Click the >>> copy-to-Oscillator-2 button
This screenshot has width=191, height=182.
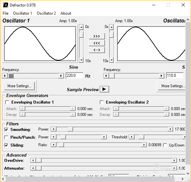(x=97, y=36)
